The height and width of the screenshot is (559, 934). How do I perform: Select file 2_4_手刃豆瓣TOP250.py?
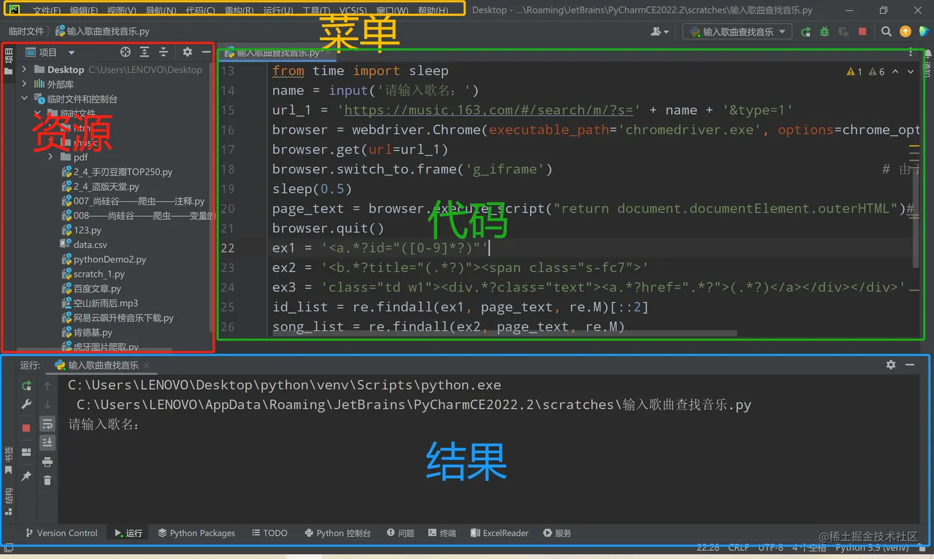[x=117, y=172]
